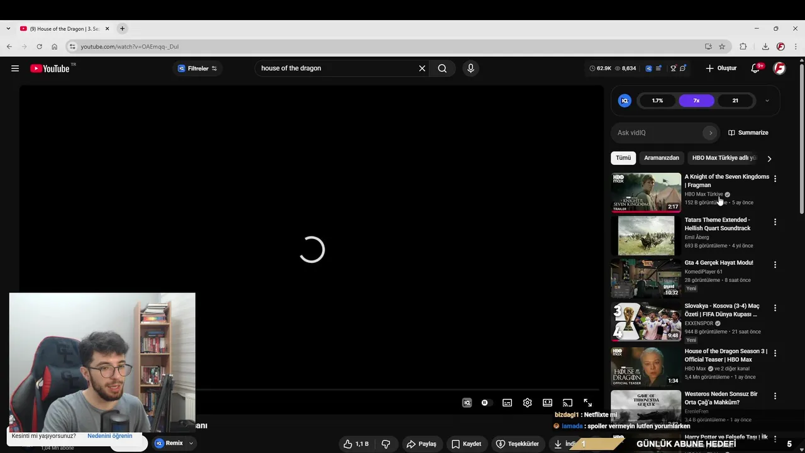Open A Knight of the Seven Kingdoms thumbnail

pyautogui.click(x=646, y=193)
